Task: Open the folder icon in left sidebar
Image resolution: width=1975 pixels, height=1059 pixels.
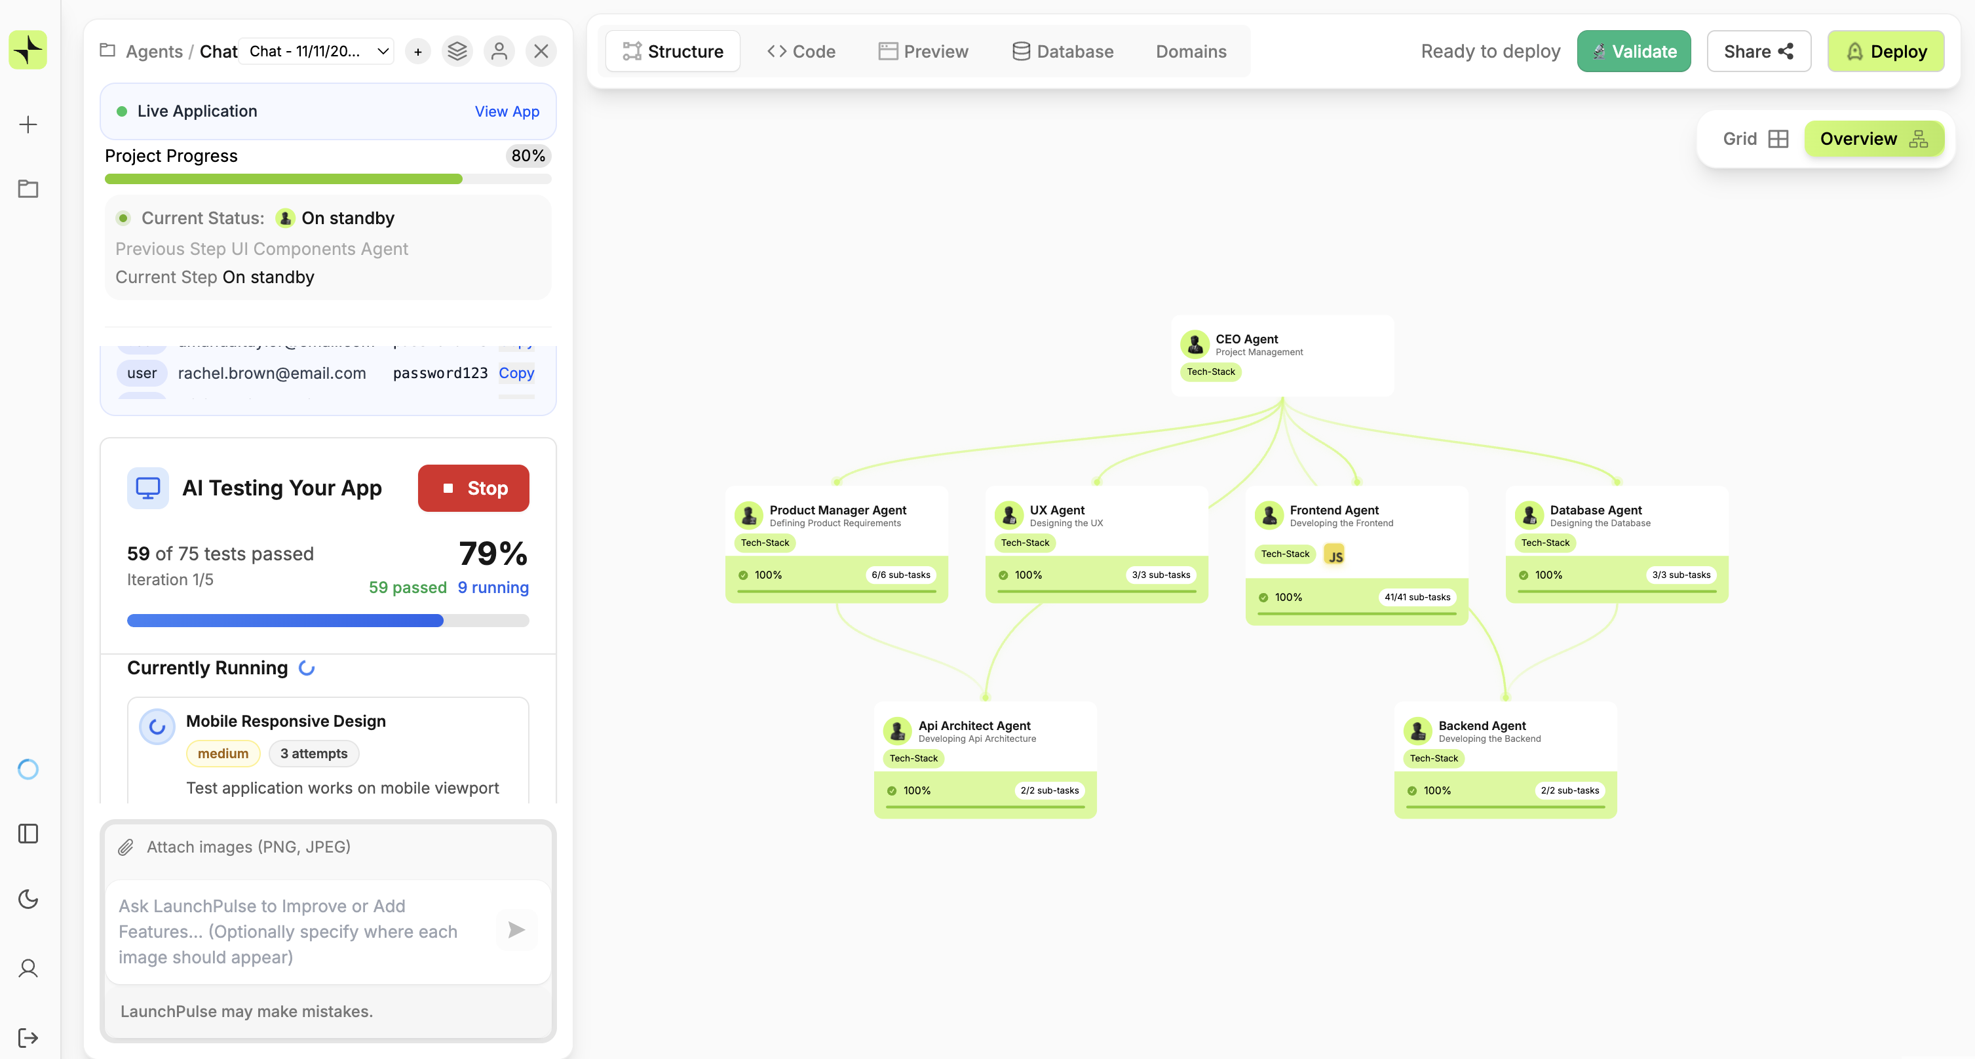Action: click(x=28, y=189)
